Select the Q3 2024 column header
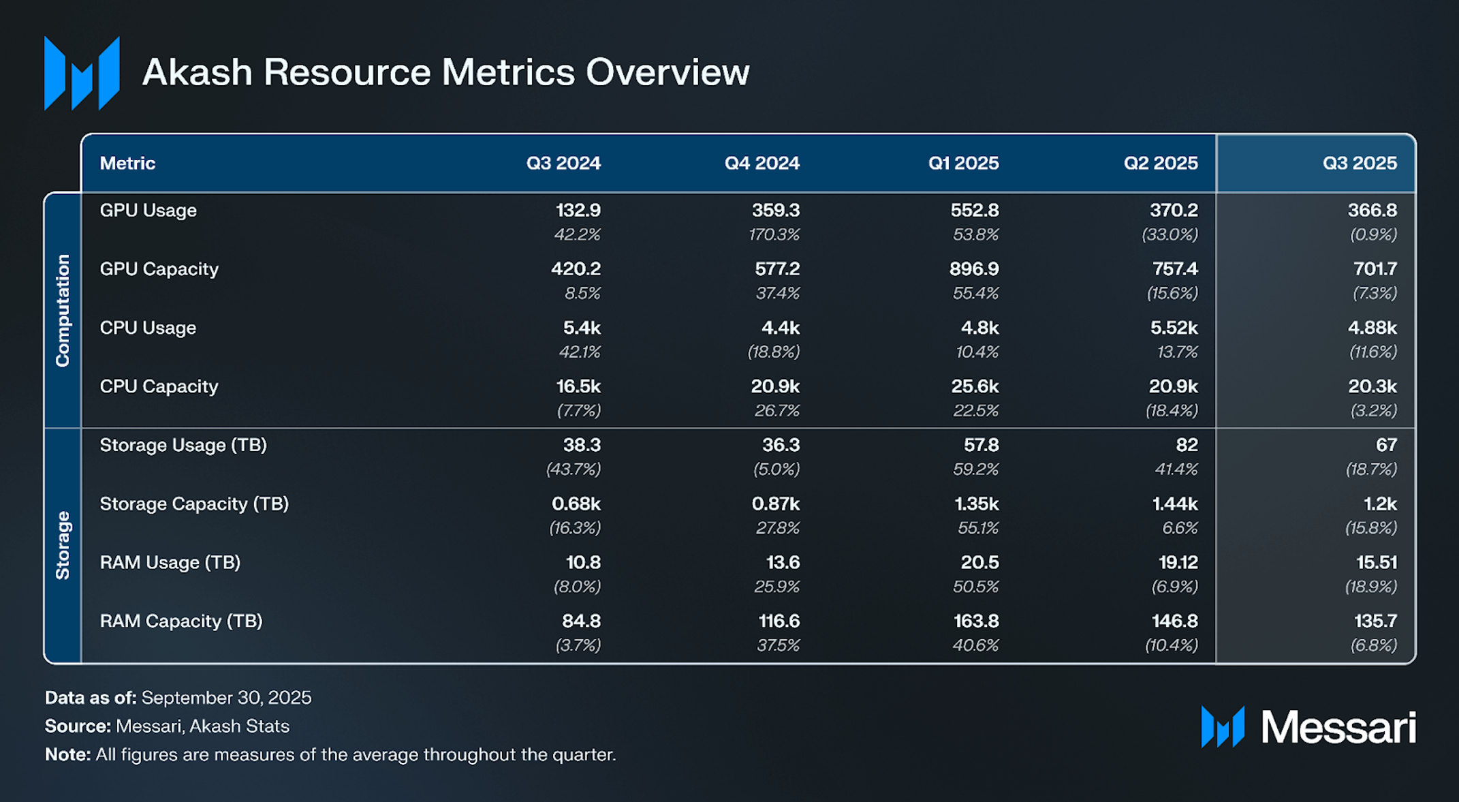This screenshot has width=1459, height=802. (x=563, y=164)
